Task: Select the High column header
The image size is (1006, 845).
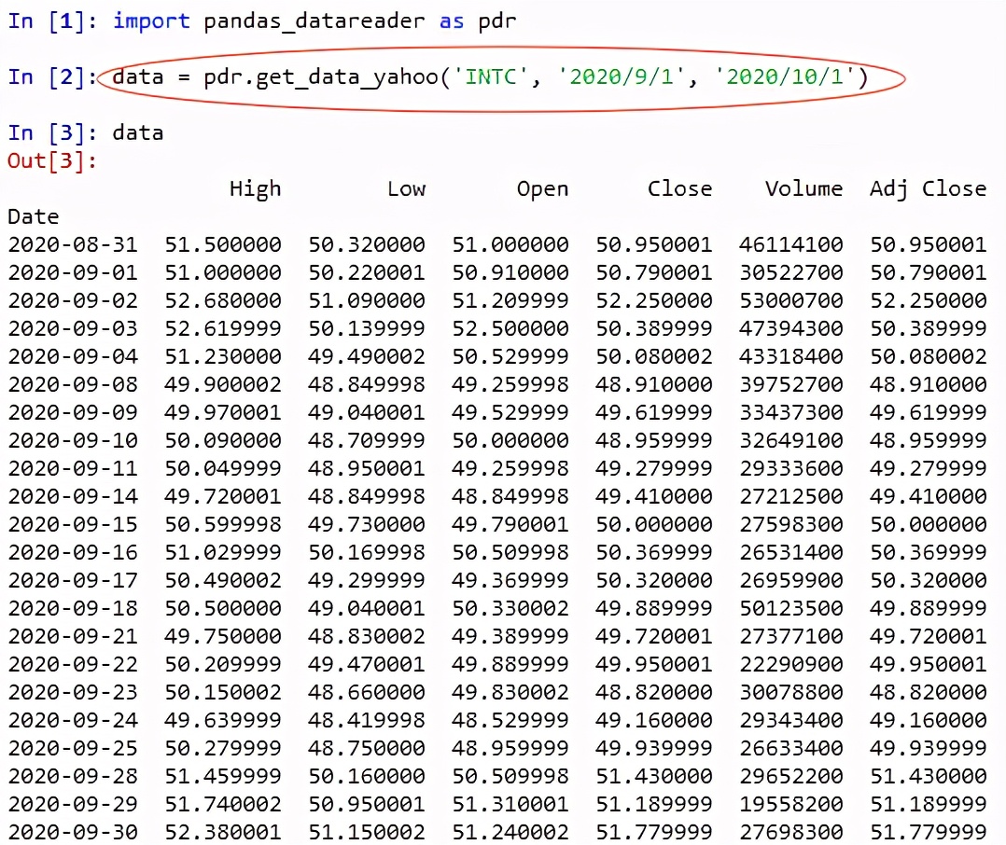Action: tap(254, 188)
